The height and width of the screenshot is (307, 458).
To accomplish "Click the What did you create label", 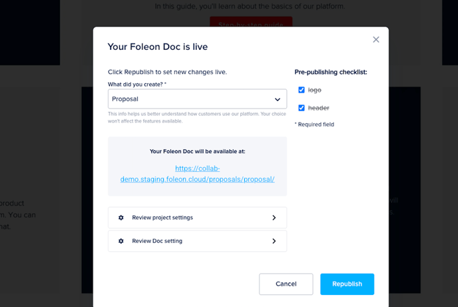I will pyautogui.click(x=136, y=85).
